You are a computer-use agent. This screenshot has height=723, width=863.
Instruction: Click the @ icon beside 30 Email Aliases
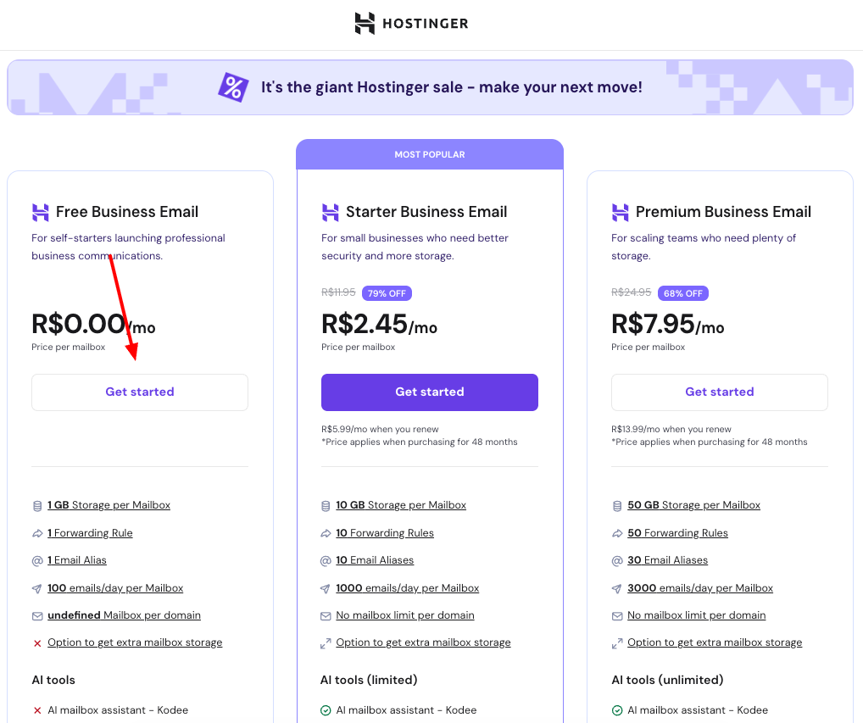tap(616, 560)
